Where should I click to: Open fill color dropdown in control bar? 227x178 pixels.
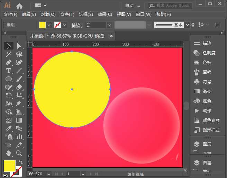point(49,25)
